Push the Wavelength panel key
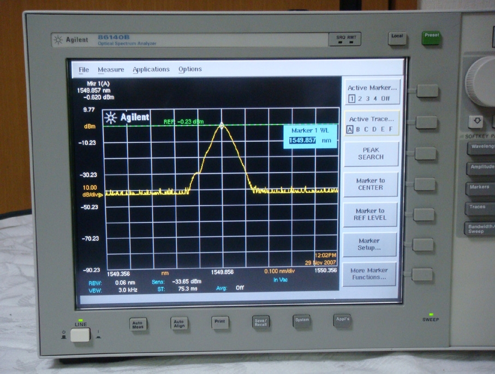495x374 pixels. coord(481,148)
